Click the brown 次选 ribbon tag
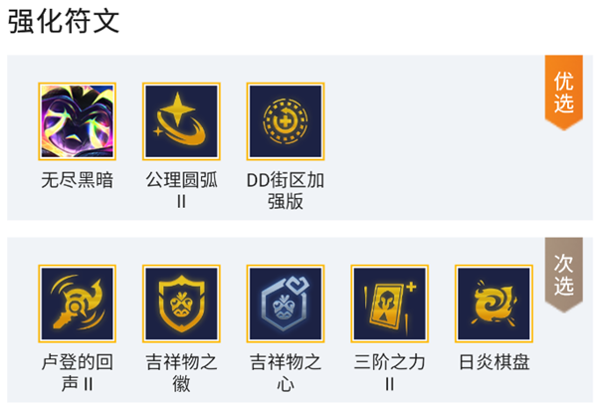Screen dimensions: 597x411 point(564,275)
